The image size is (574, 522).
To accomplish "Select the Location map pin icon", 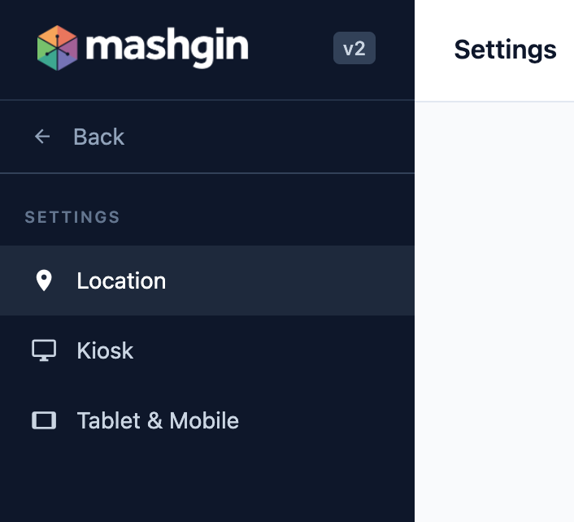I will click(x=44, y=281).
